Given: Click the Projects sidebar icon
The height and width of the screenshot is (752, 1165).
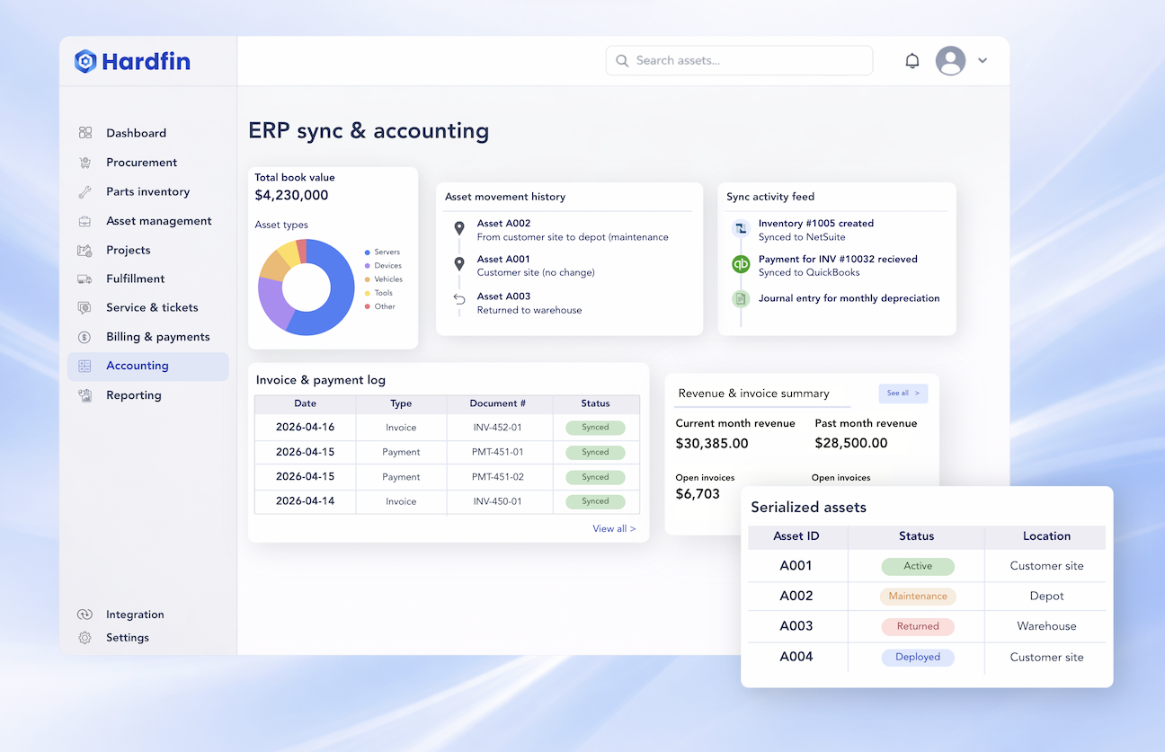Looking at the screenshot, I should 85,250.
